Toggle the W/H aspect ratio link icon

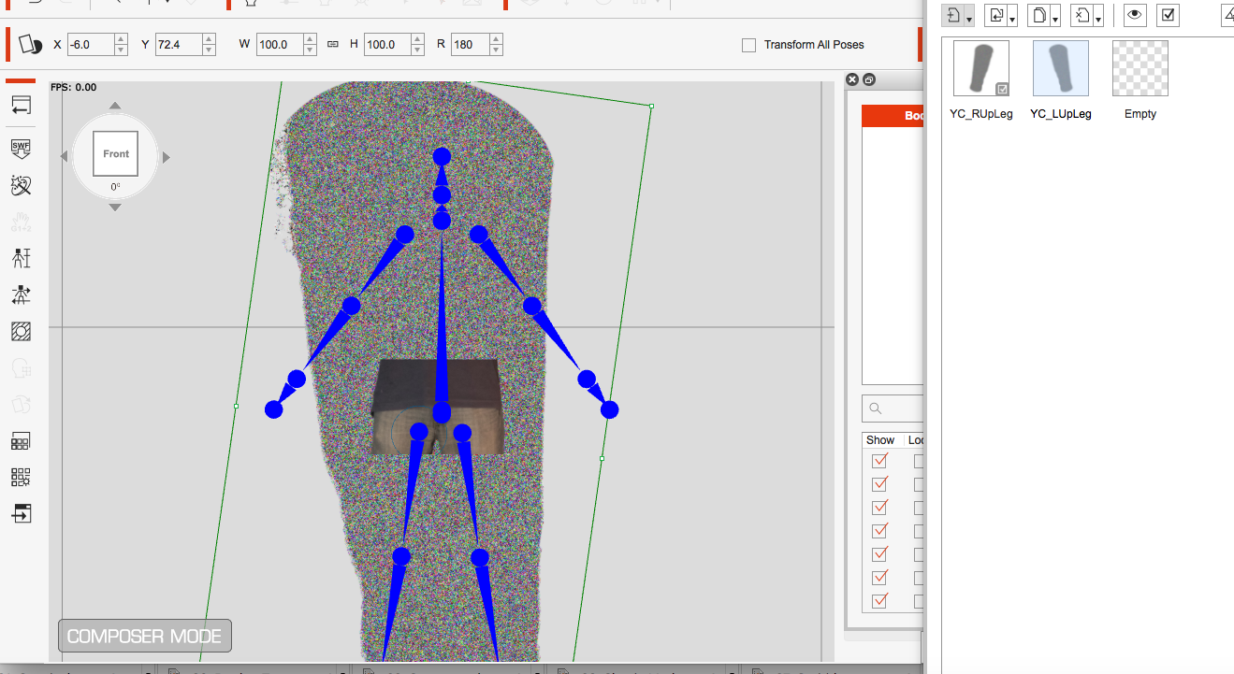coord(333,45)
